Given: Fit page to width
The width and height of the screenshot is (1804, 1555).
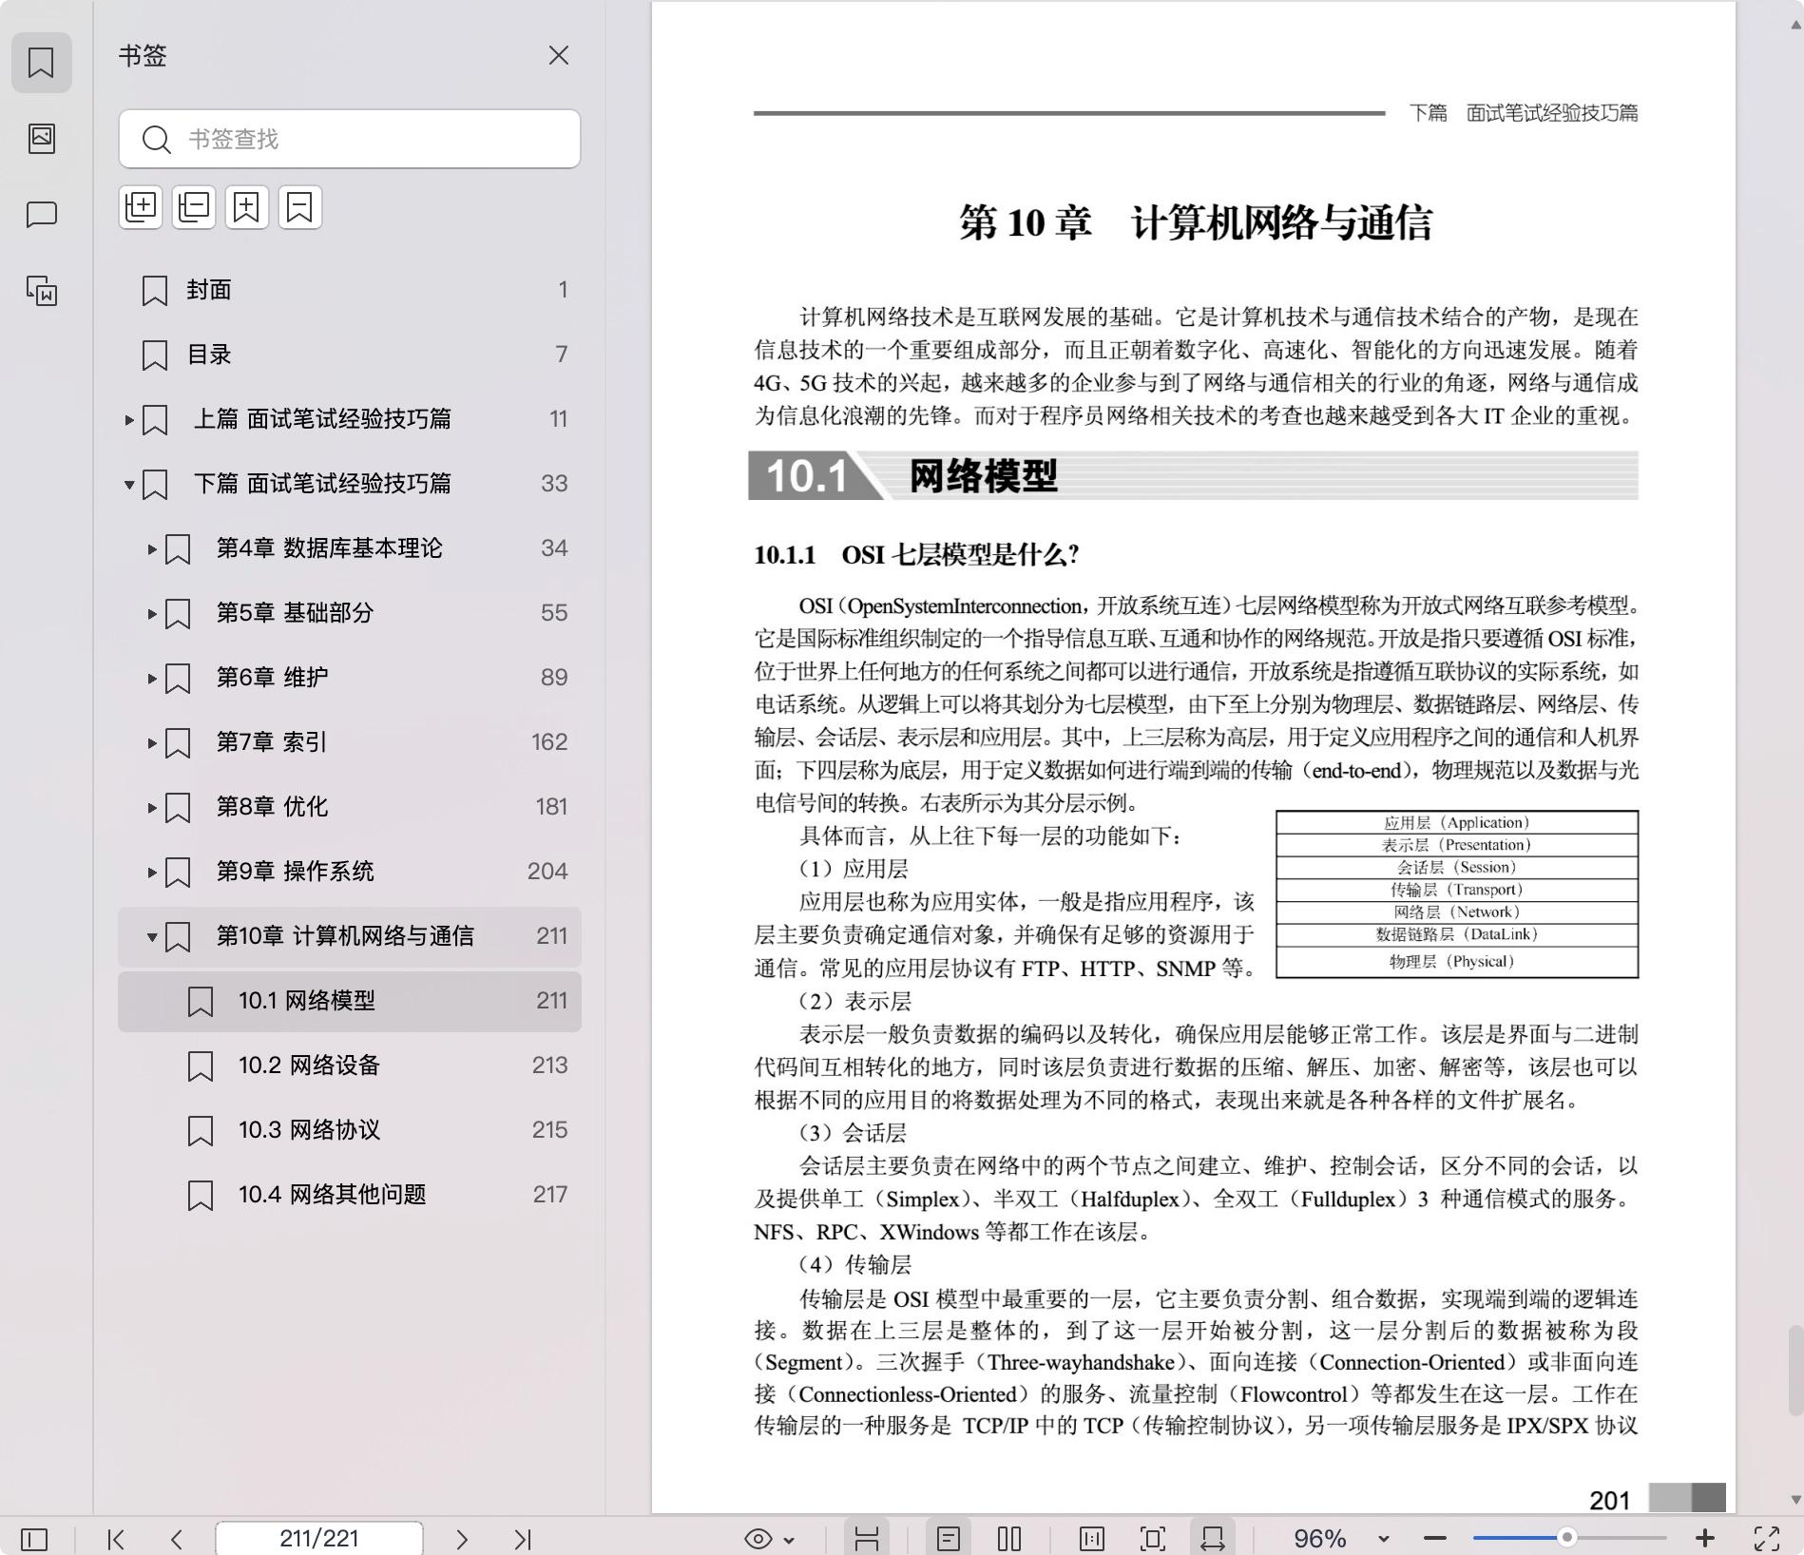Looking at the screenshot, I should [x=1213, y=1539].
